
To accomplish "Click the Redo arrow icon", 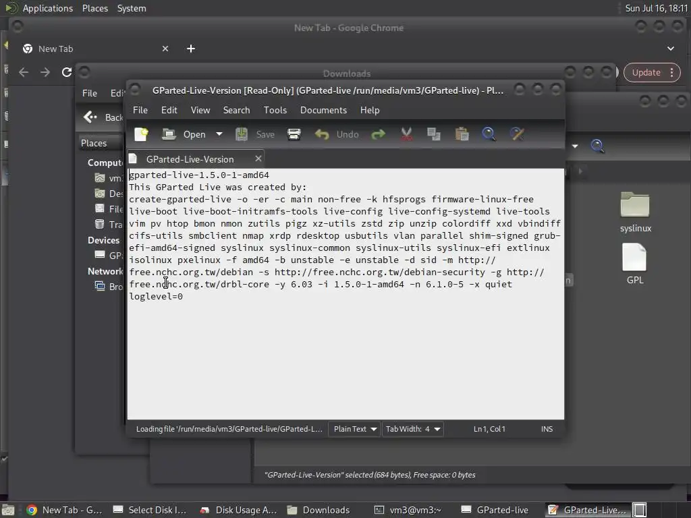I will 378,134.
